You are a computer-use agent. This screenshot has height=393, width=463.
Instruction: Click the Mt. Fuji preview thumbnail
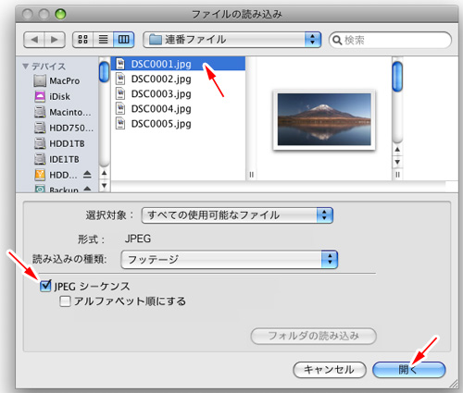coord(324,119)
